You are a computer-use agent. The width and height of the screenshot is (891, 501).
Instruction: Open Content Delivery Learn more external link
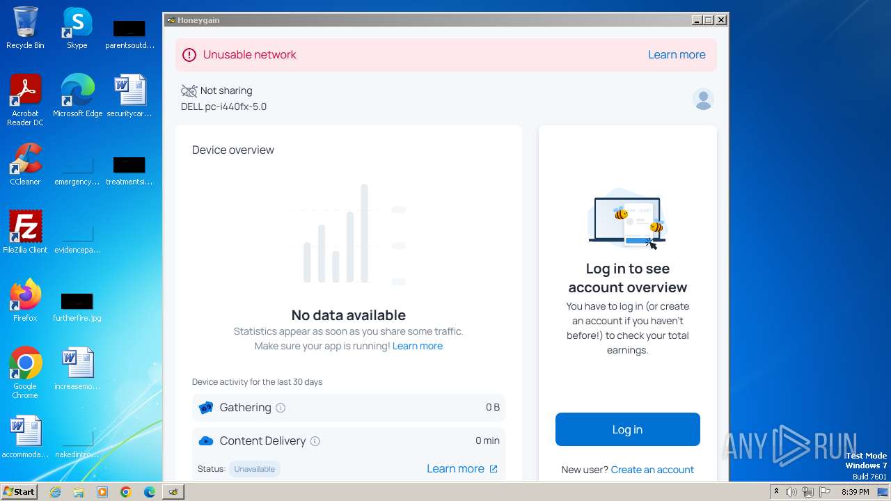pyautogui.click(x=462, y=469)
